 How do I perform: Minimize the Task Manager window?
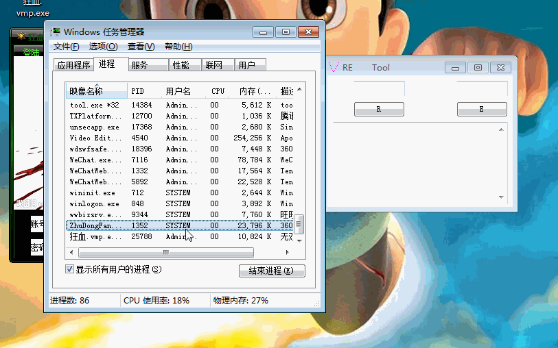click(x=263, y=32)
